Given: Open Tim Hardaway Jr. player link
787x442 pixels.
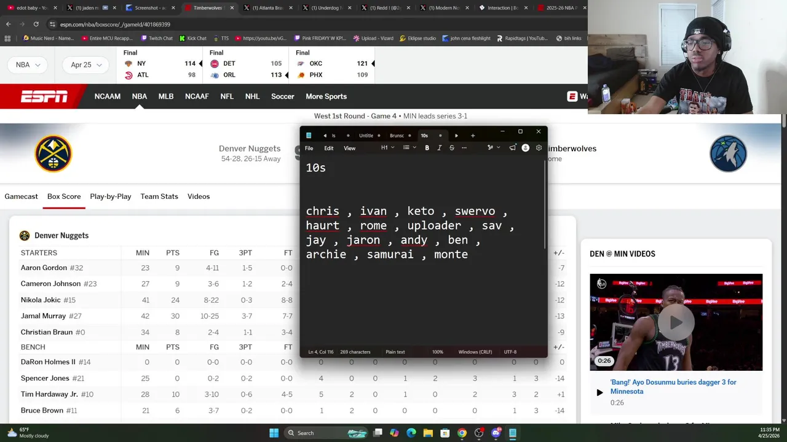Looking at the screenshot, I should coord(49,394).
